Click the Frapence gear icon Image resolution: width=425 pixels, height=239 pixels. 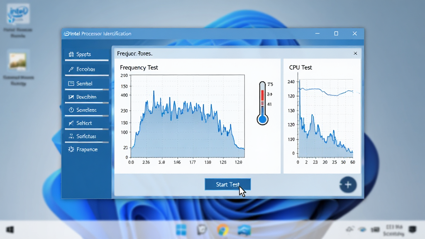tap(71, 149)
